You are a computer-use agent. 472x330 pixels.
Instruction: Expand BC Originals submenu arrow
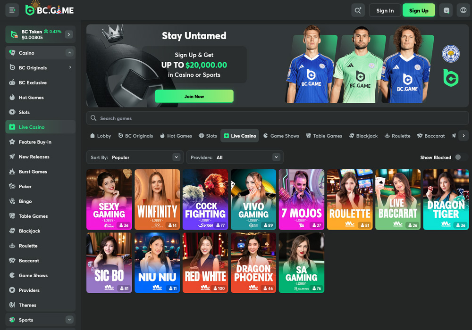coord(70,67)
